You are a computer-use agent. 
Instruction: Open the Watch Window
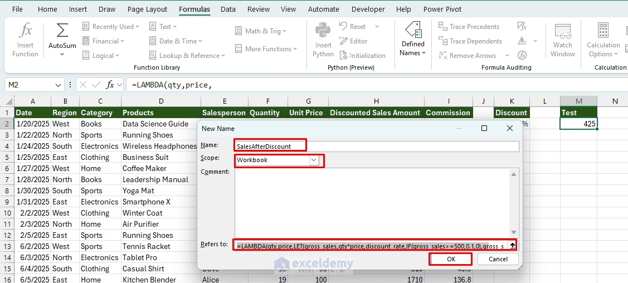point(562,40)
